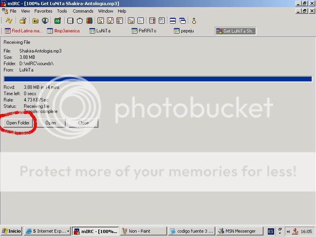The image size is (316, 237).
Task: Switch to the #mp3america channel tab
Action: tap(63, 31)
